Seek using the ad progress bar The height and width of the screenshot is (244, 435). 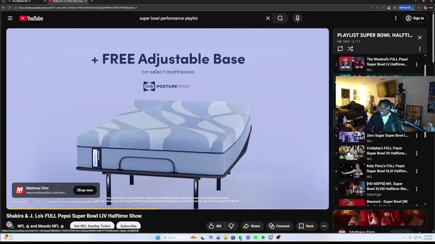point(168,209)
